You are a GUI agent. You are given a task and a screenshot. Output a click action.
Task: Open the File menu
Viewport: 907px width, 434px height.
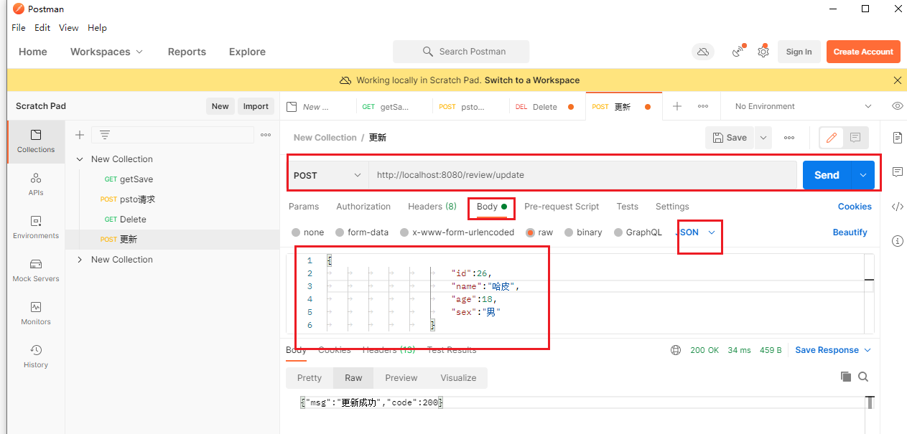pyautogui.click(x=19, y=28)
